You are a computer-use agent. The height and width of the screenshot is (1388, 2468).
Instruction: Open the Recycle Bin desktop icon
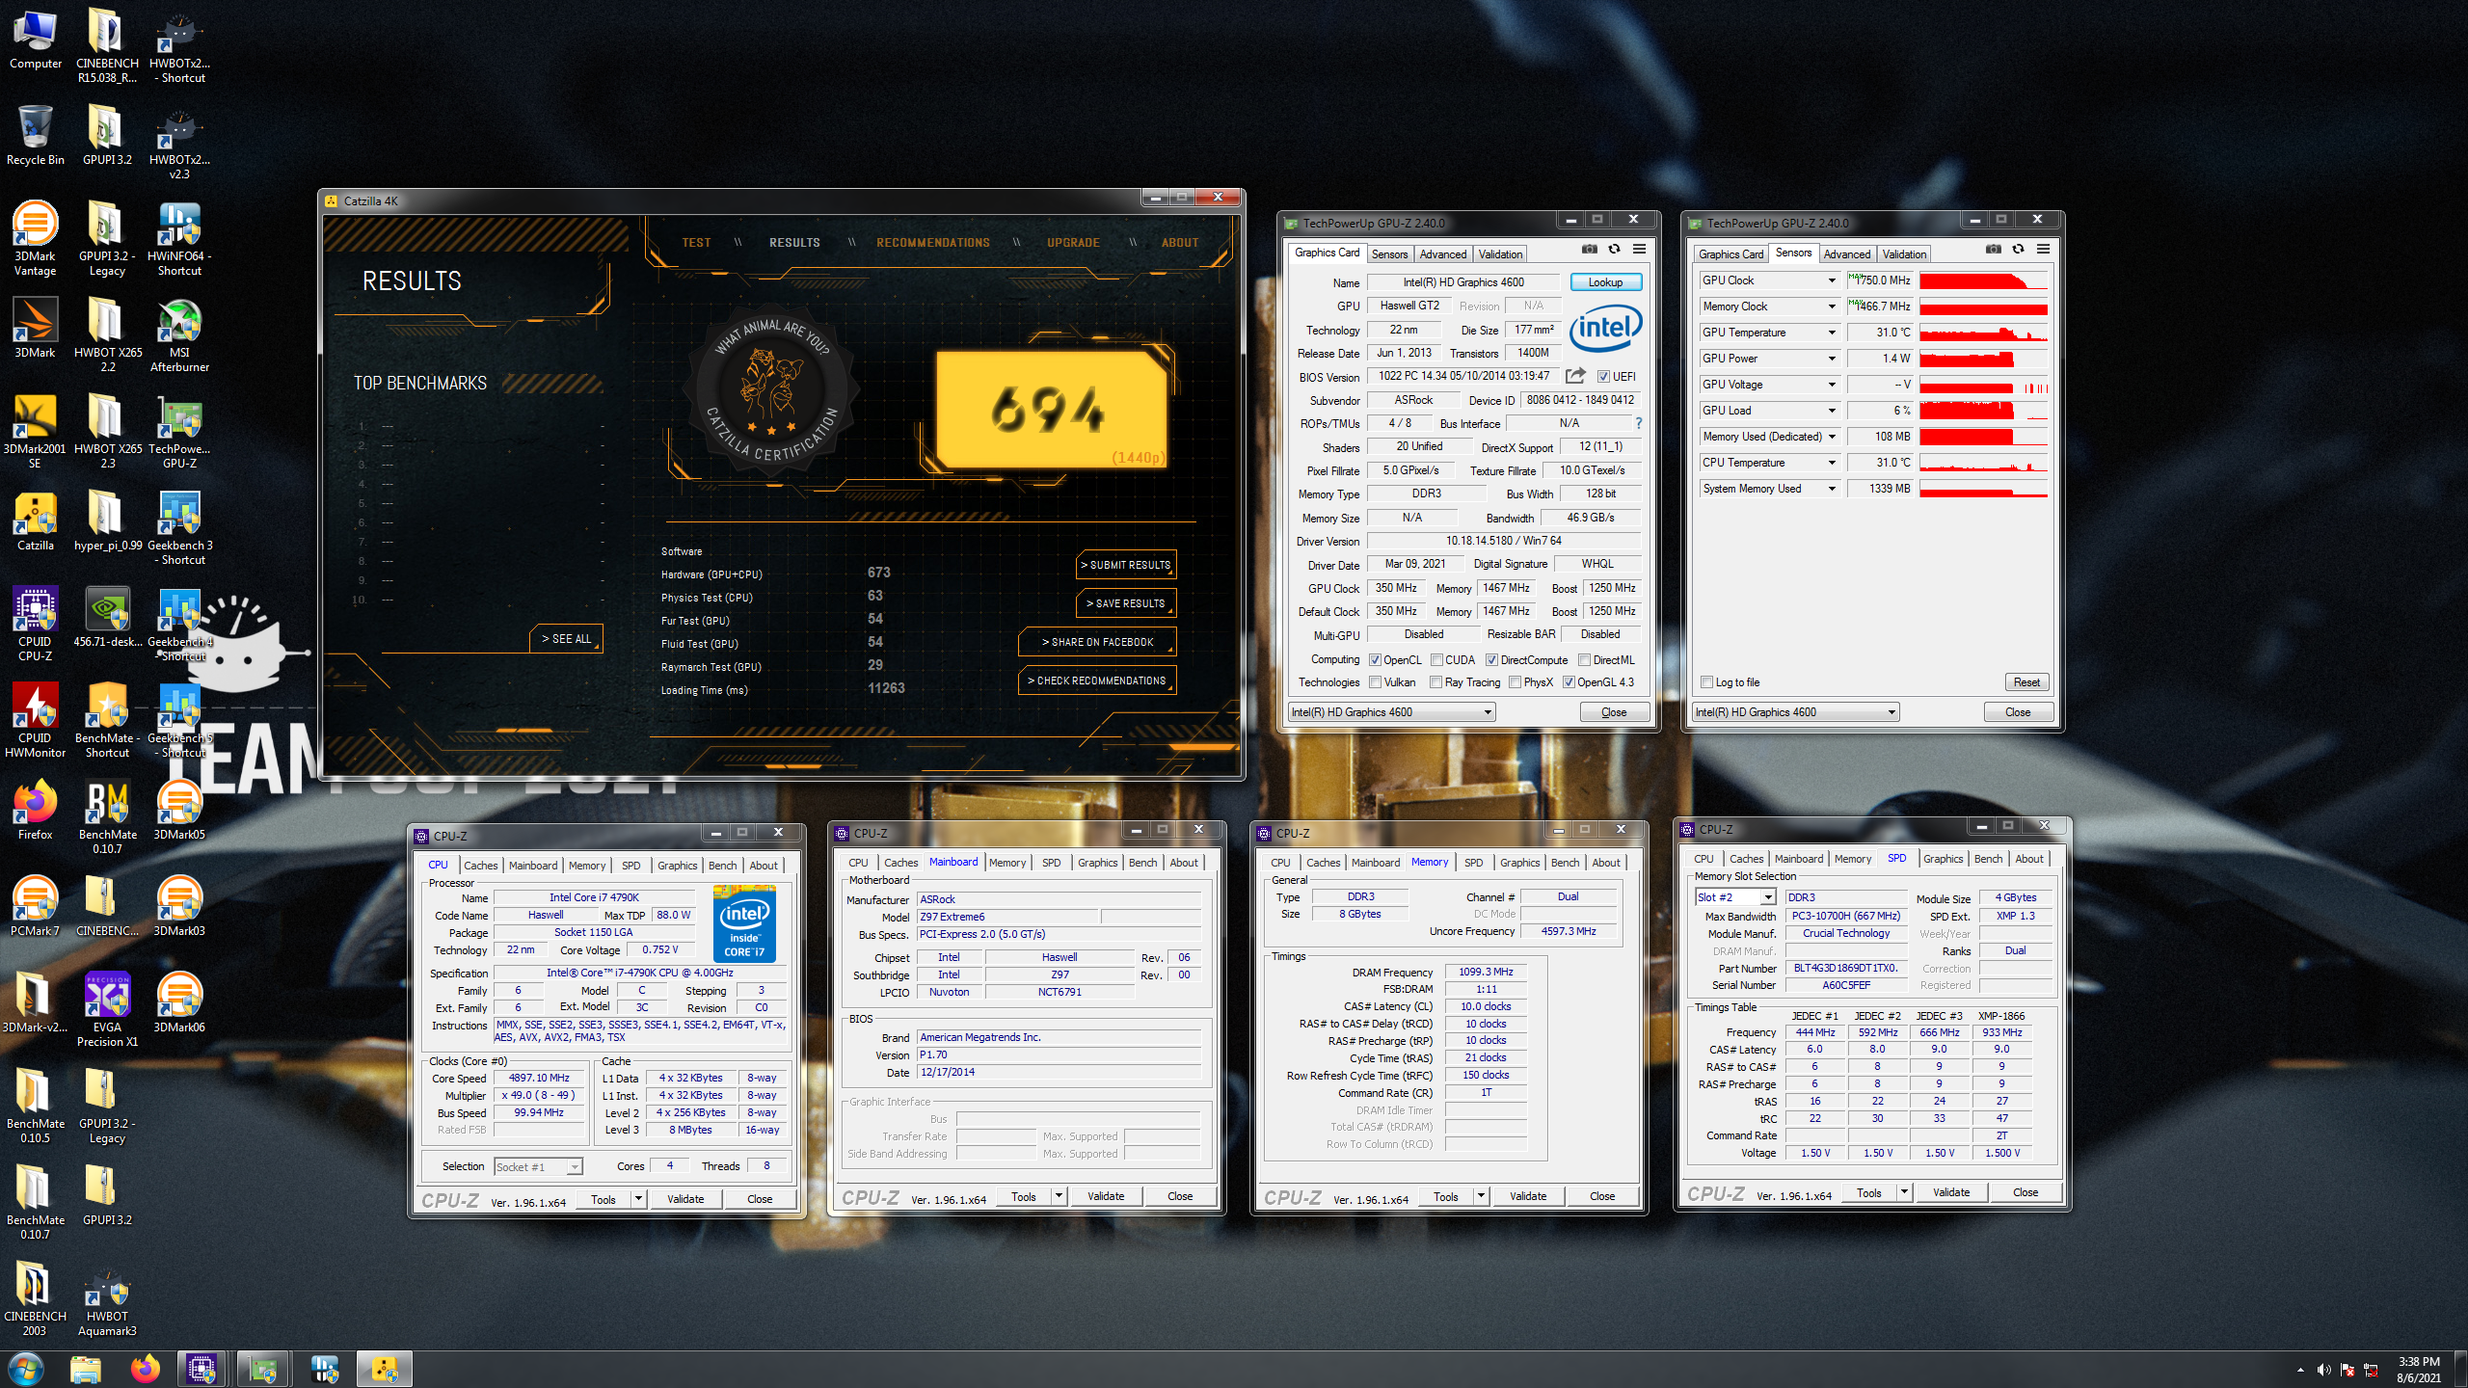pos(35,135)
